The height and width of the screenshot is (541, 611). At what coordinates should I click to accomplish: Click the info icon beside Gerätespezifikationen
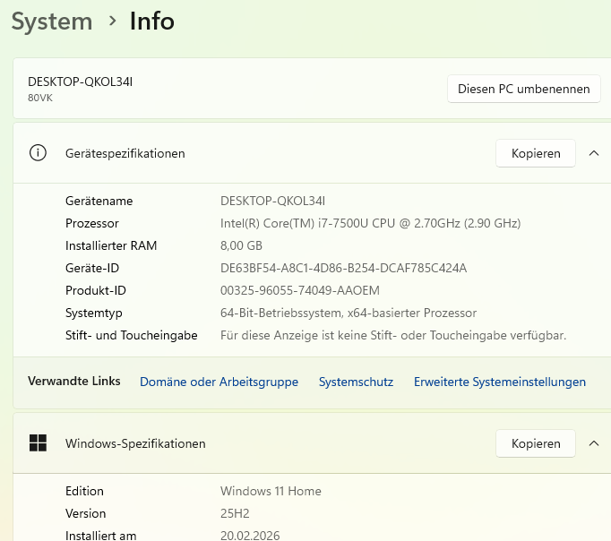[38, 153]
